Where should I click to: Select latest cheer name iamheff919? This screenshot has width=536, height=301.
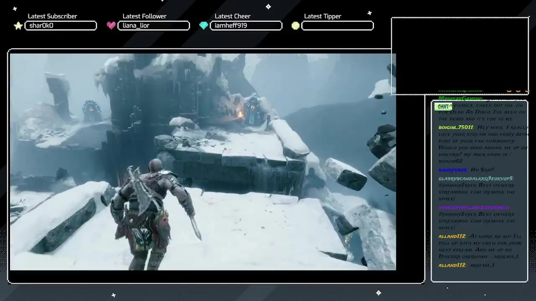coord(231,26)
